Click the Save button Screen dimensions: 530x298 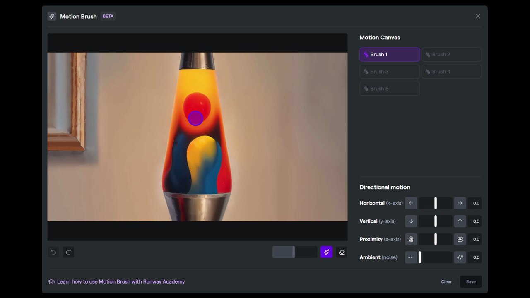[x=471, y=282]
